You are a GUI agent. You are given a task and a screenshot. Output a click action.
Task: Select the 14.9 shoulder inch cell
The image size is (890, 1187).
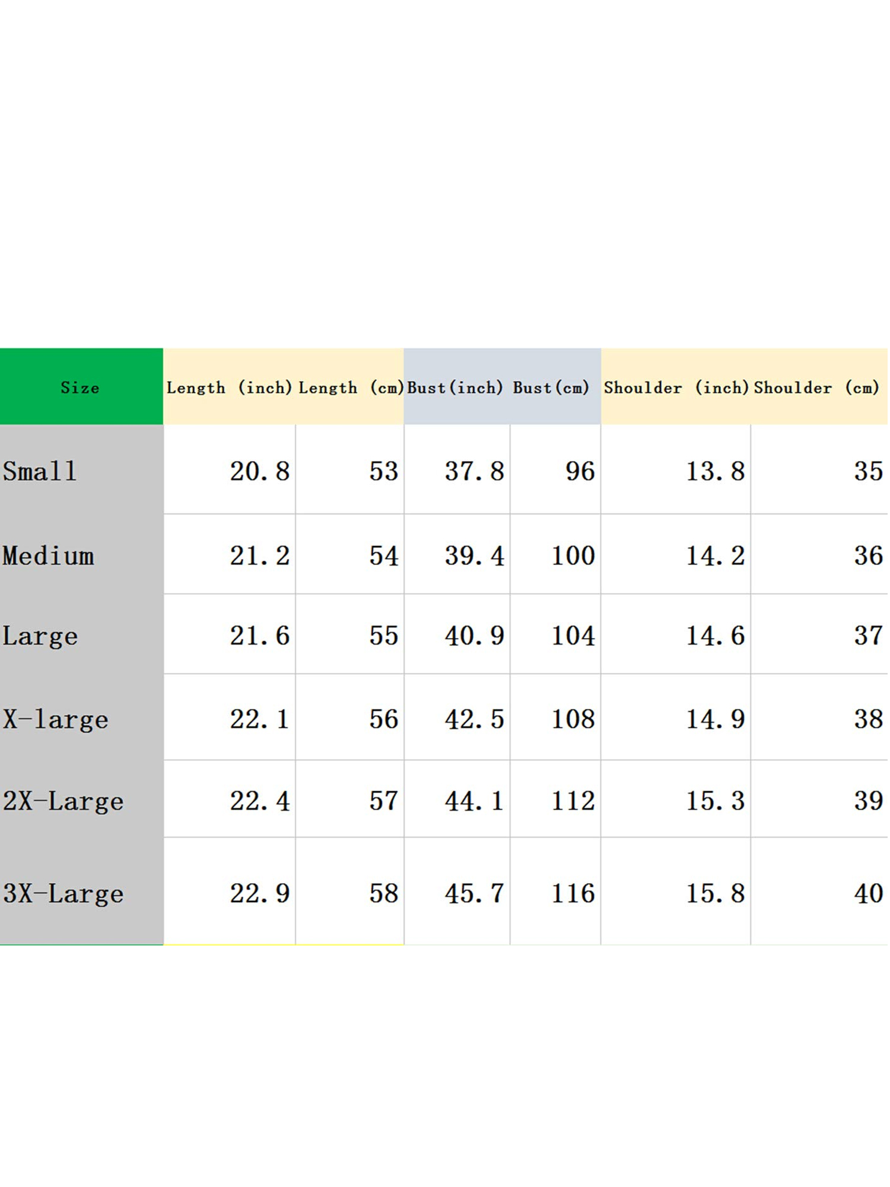715,720
